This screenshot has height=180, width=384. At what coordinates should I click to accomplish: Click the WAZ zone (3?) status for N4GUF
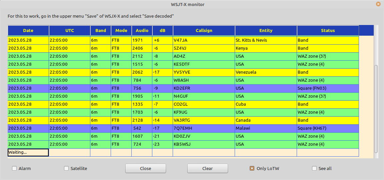pos(328,96)
